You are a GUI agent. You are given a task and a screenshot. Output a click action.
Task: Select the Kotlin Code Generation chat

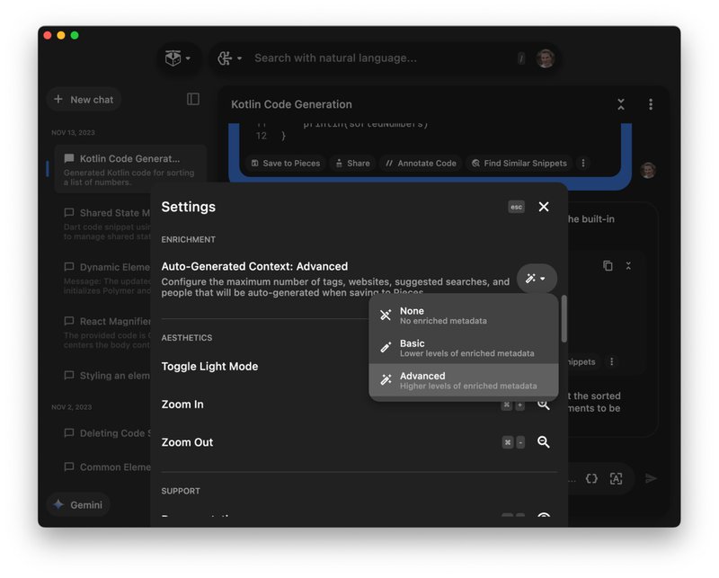point(129,169)
